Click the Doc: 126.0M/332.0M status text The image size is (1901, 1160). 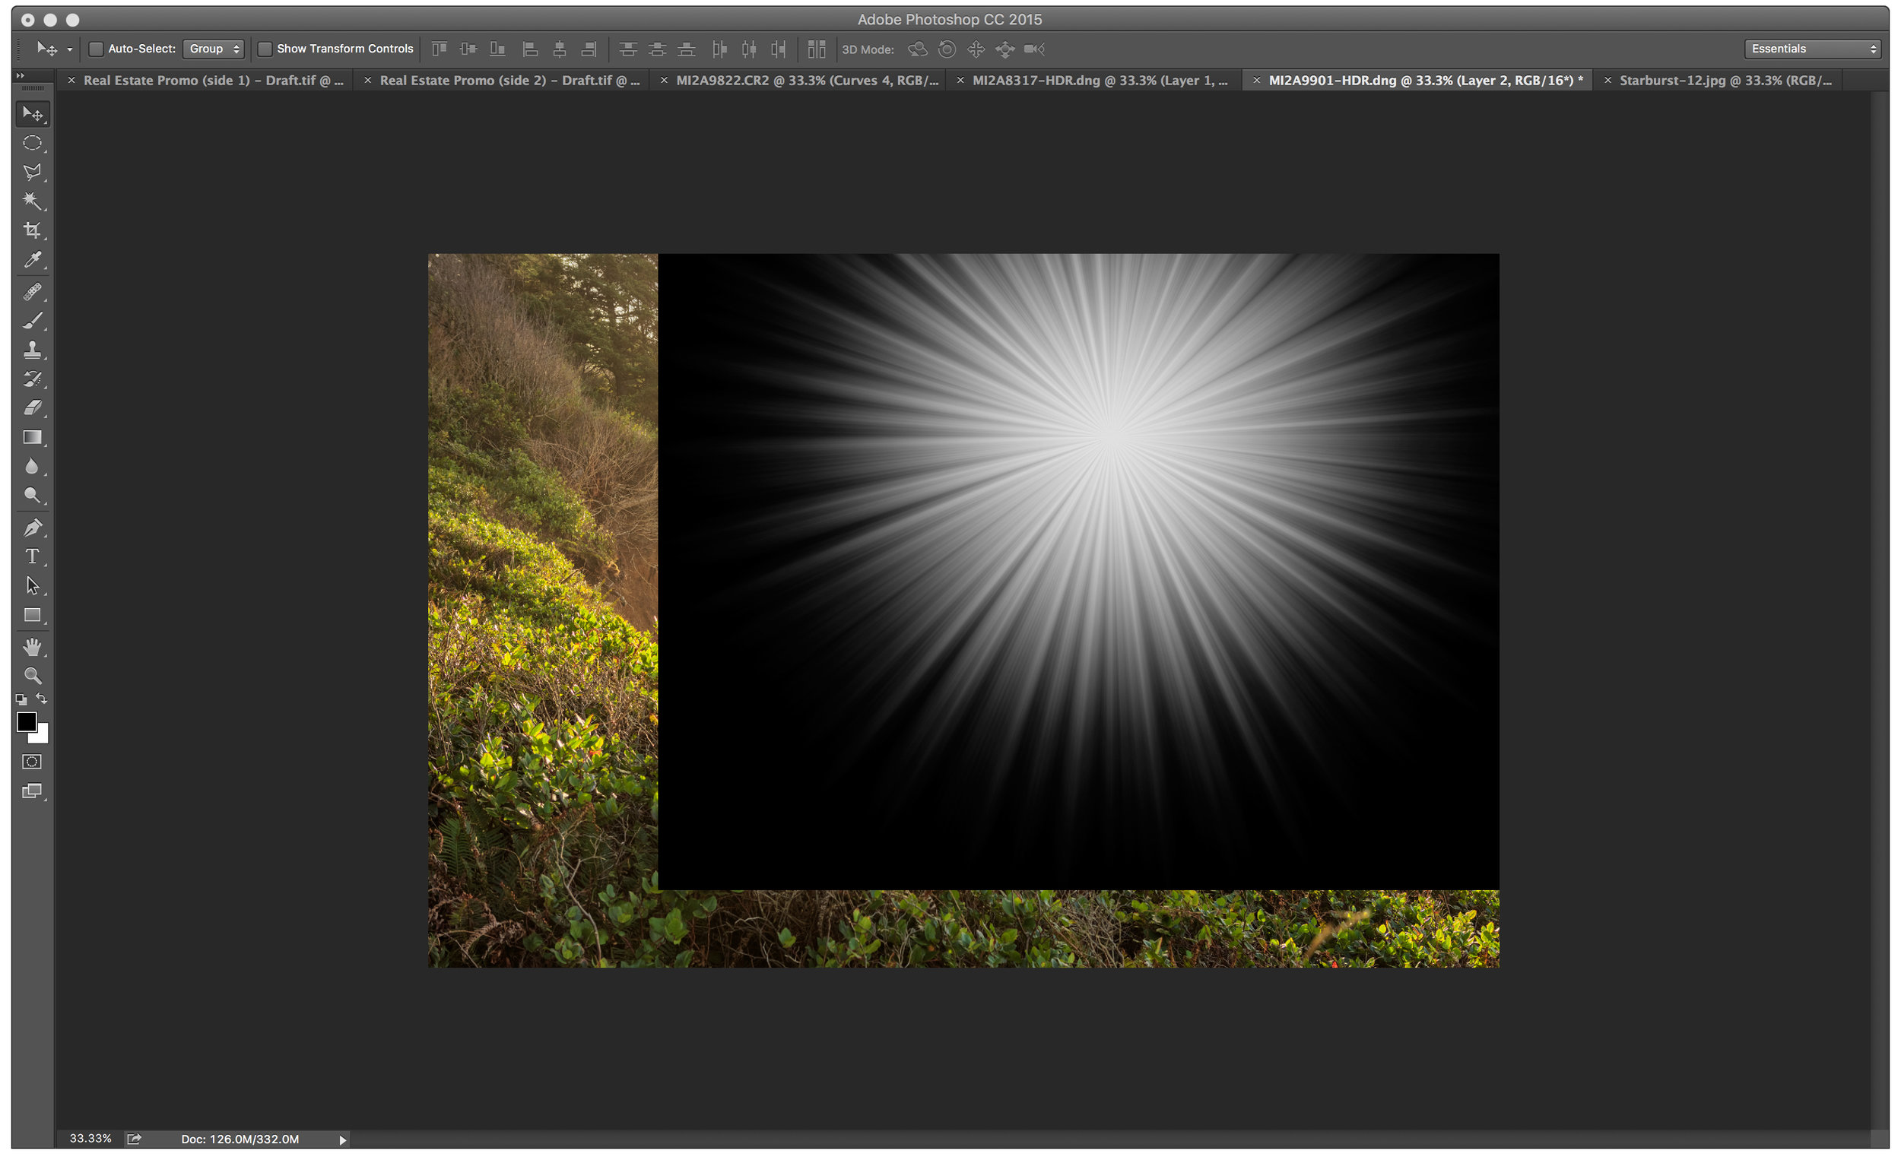pos(240,1139)
